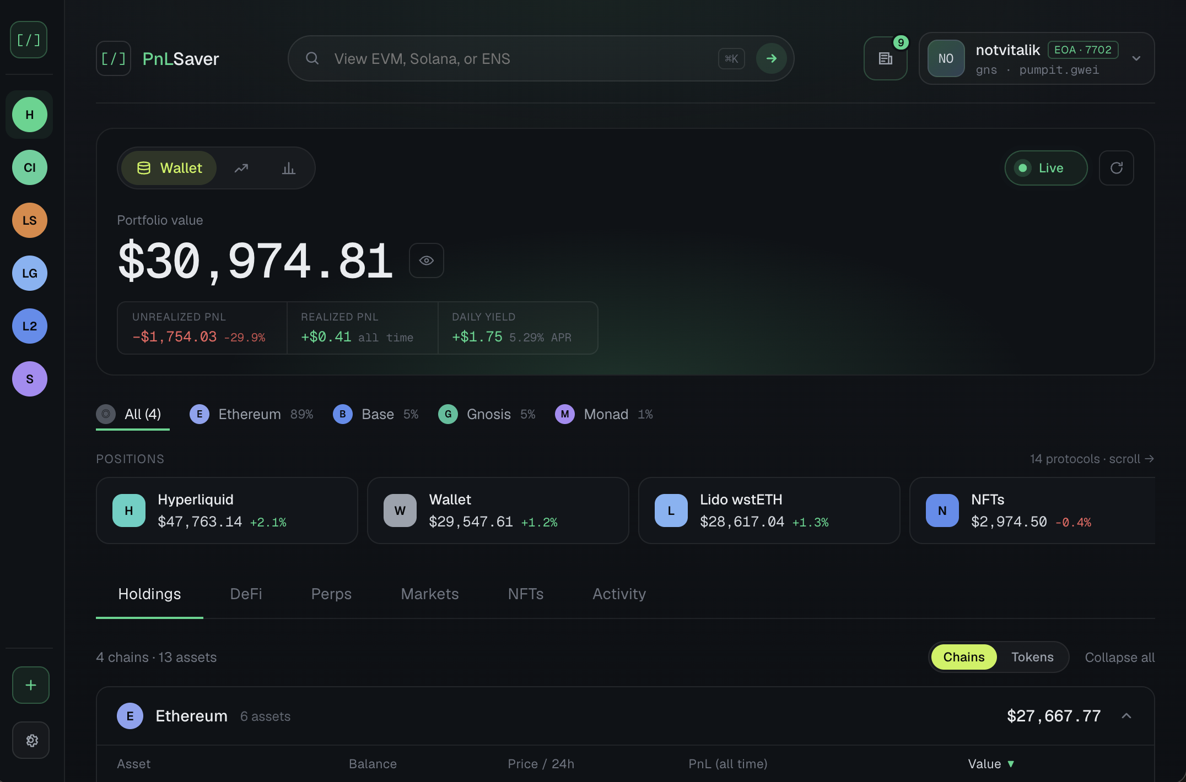The width and height of the screenshot is (1186, 782).
Task: Sort by Value column arrow
Action: 1011,764
